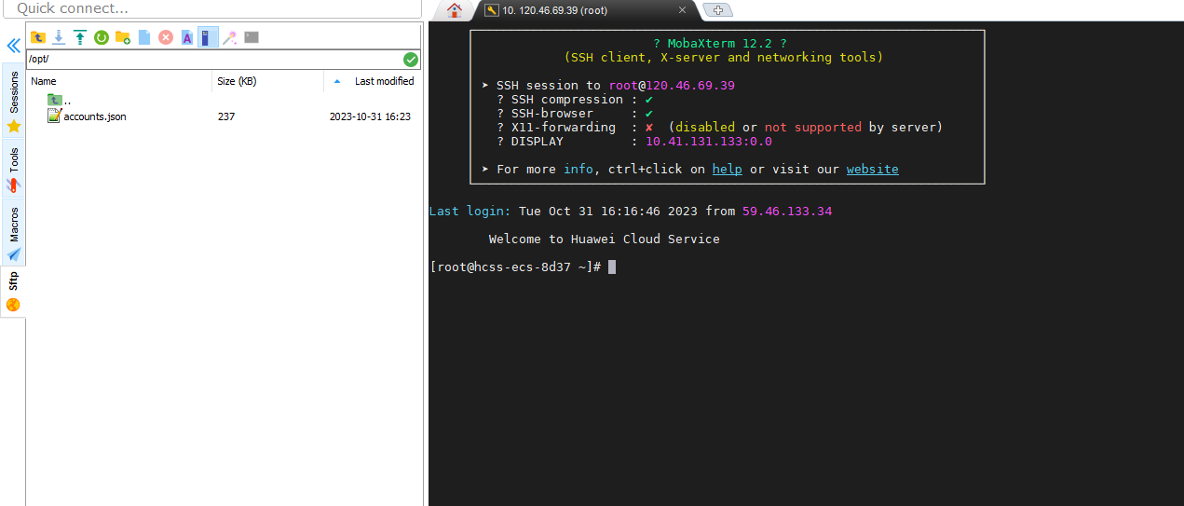Refresh the current SFTP folder
The width and height of the screenshot is (1184, 506).
pyautogui.click(x=101, y=37)
